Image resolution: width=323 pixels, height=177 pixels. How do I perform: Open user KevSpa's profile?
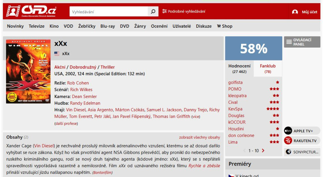(235, 109)
